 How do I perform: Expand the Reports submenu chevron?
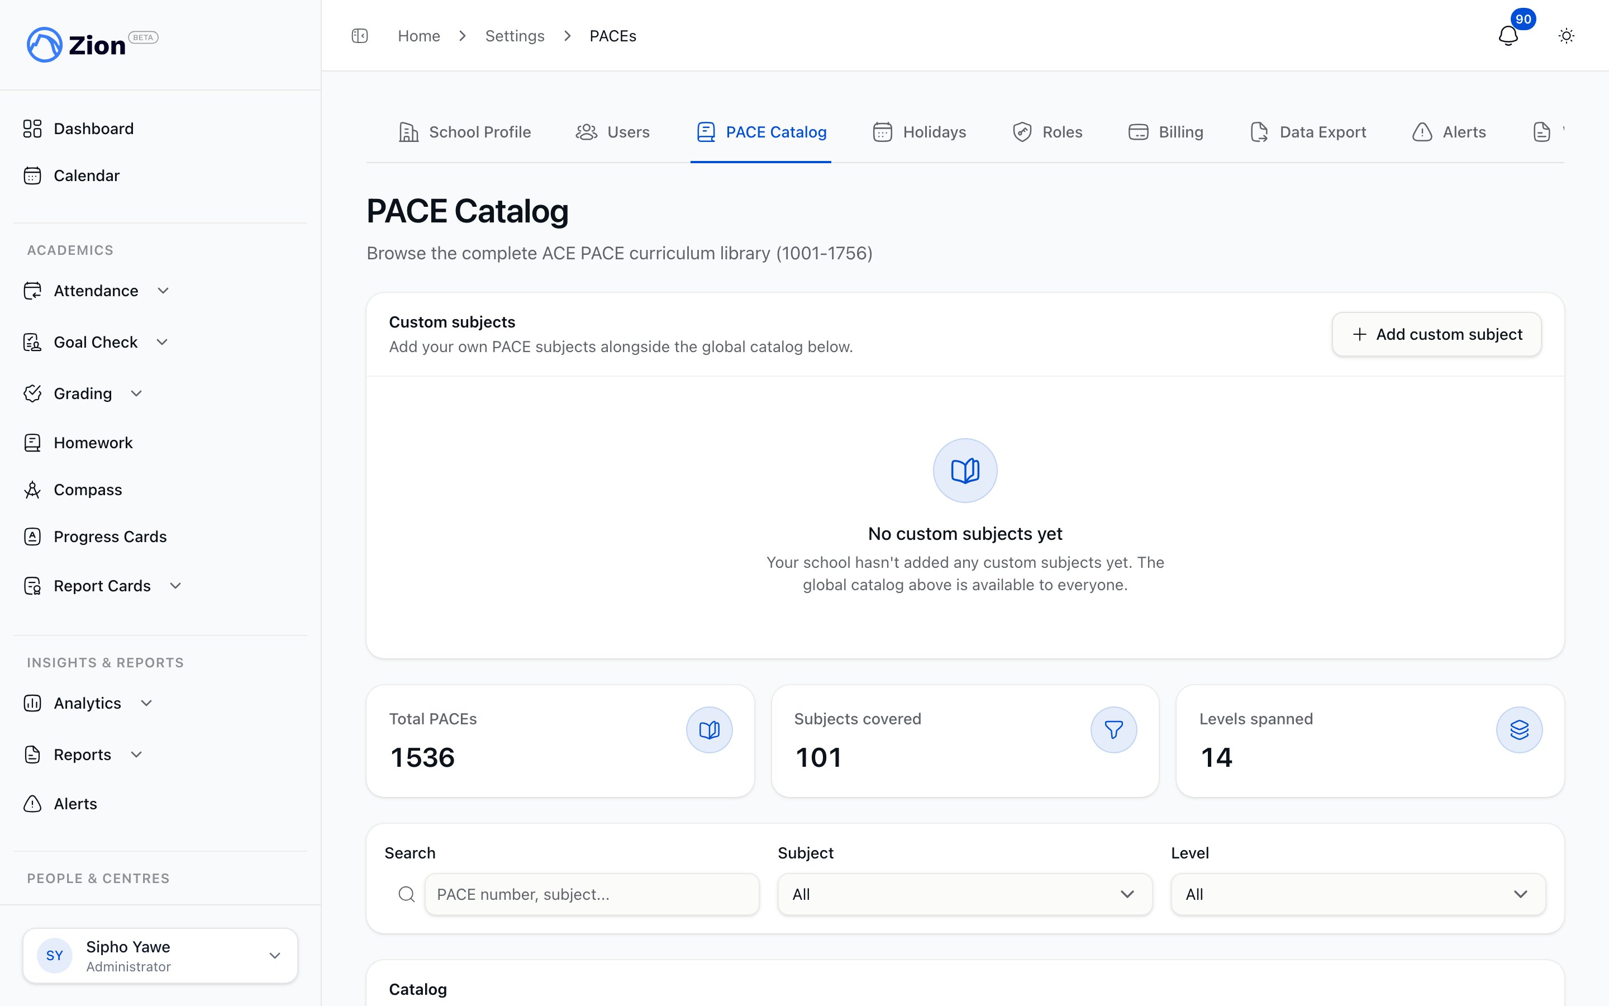pyautogui.click(x=136, y=754)
